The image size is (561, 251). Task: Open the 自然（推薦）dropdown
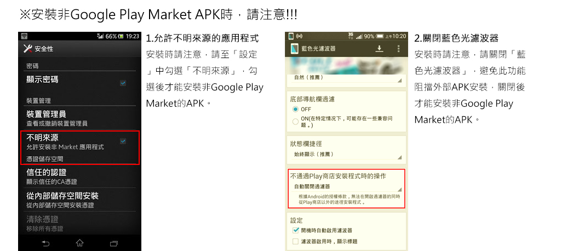pyautogui.click(x=347, y=78)
